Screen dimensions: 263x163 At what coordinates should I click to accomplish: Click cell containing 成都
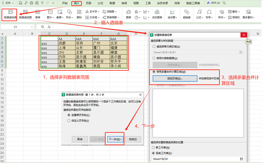[67, 43]
